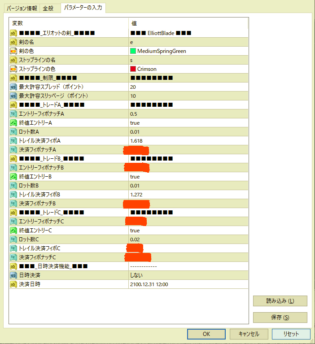Switch to the 全般 tab
The width and height of the screenshot is (315, 344).
(48, 9)
